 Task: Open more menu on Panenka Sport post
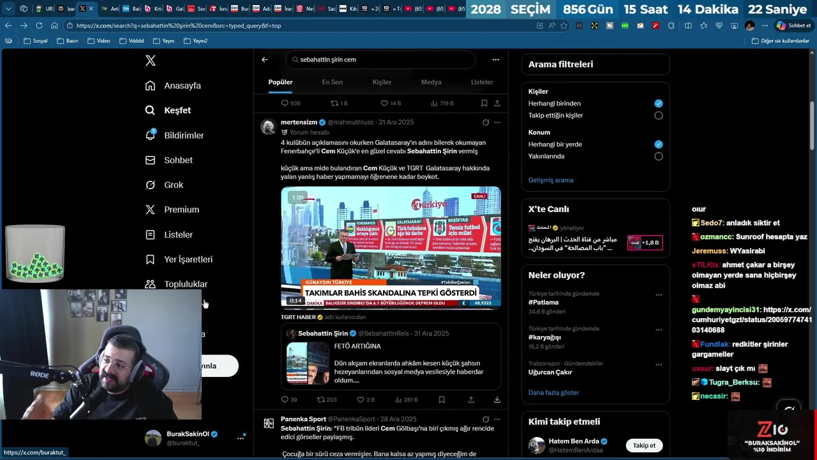(x=497, y=419)
